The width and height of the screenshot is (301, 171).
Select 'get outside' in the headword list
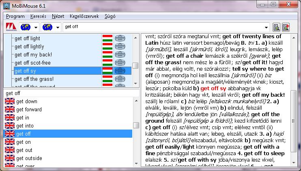click(x=29, y=158)
